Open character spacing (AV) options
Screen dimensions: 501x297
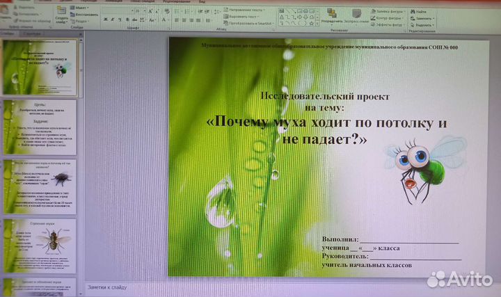tap(142, 19)
